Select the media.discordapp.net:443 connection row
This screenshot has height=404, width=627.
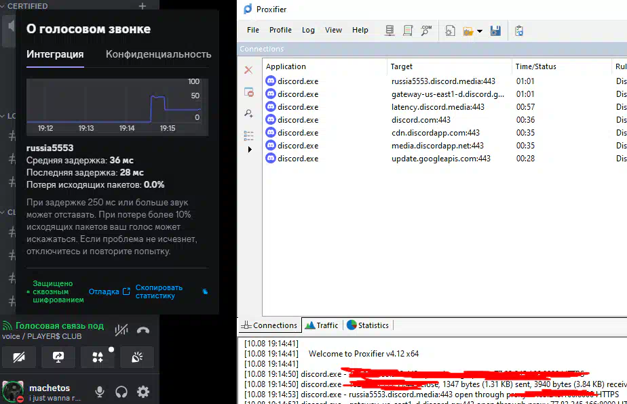pos(444,146)
